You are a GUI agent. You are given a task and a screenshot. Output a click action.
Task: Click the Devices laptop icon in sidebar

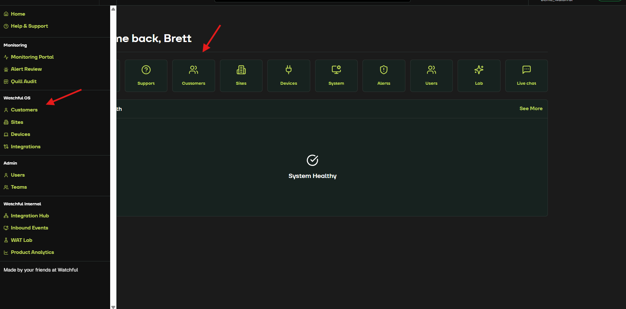(6, 134)
